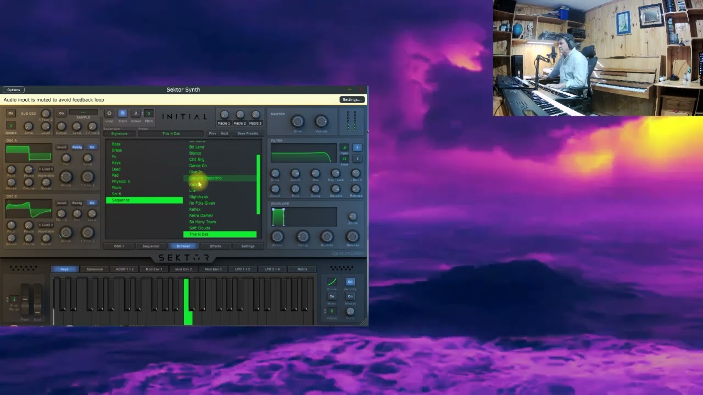Enable OSC B Retrig

tap(77, 203)
